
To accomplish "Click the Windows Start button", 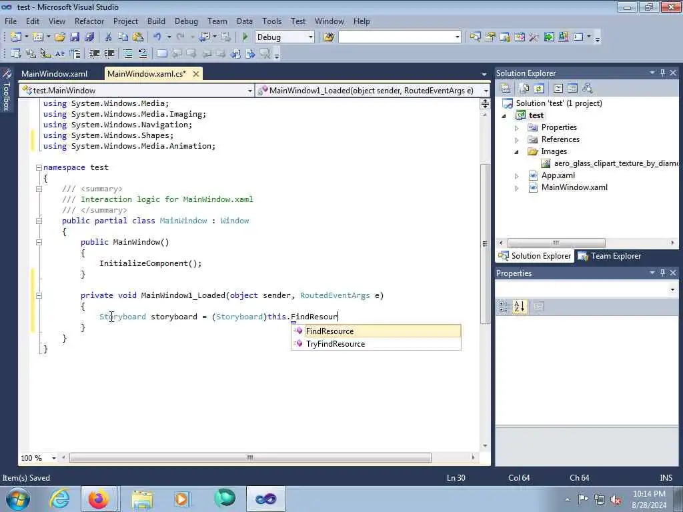I will click(17, 499).
